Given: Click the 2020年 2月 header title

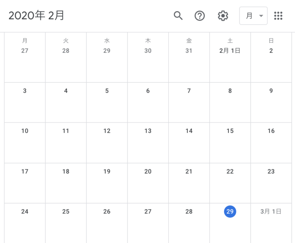Looking at the screenshot, I should [x=36, y=15].
